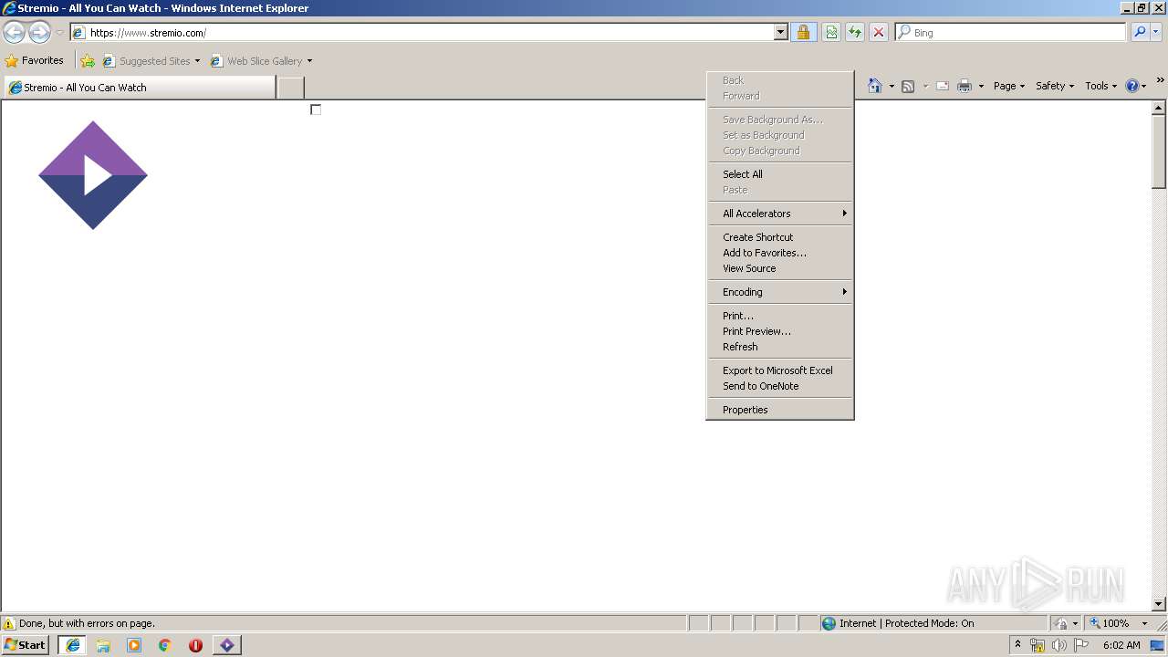The width and height of the screenshot is (1168, 657).
Task: Open Opera taskbar icon
Action: click(x=195, y=644)
